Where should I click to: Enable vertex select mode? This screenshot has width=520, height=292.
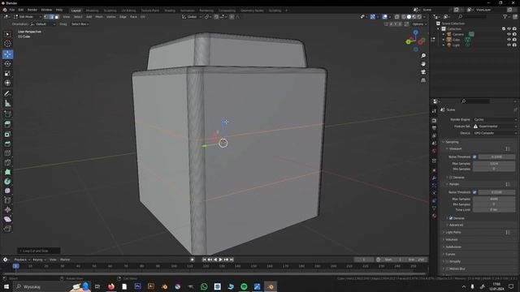click(x=46, y=16)
